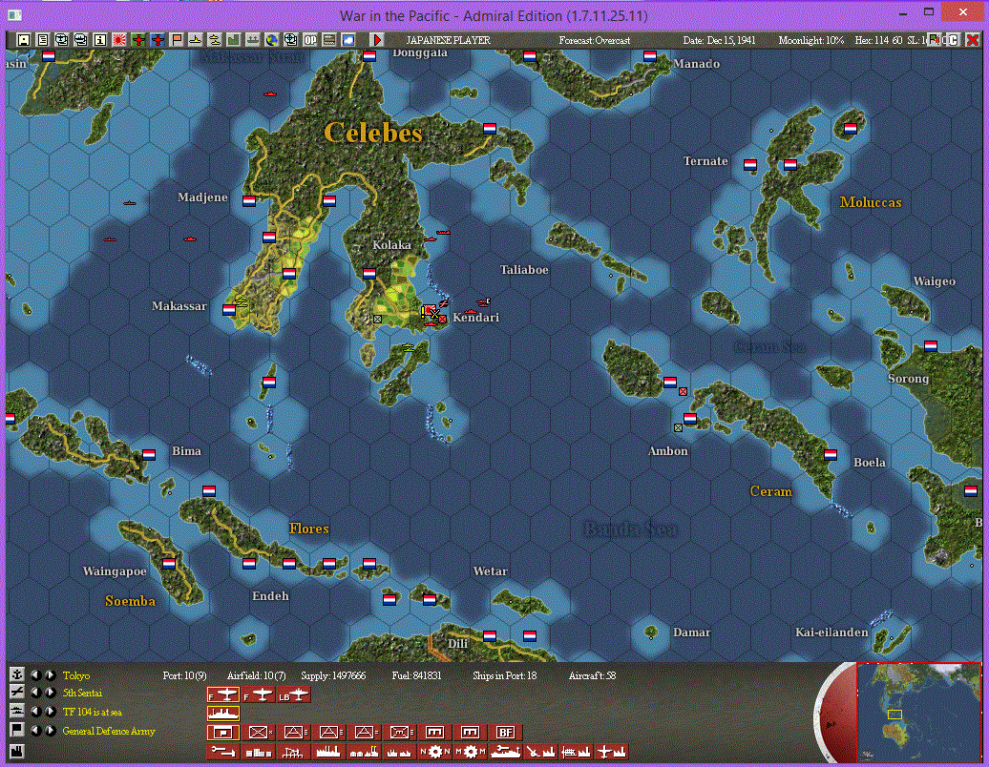Image resolution: width=989 pixels, height=767 pixels.
Task: Go to the next task force after TF 104
Action: point(50,712)
